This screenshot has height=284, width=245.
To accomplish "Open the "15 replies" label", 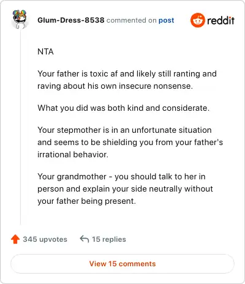I will coord(109,239).
